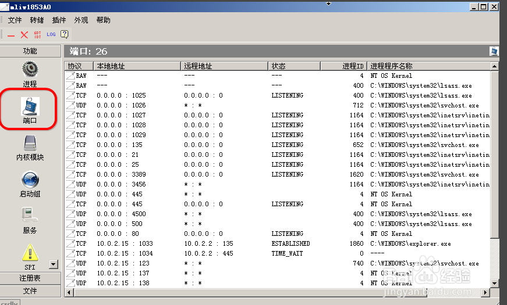Click horizontal scrollbar left arrow

69,292
